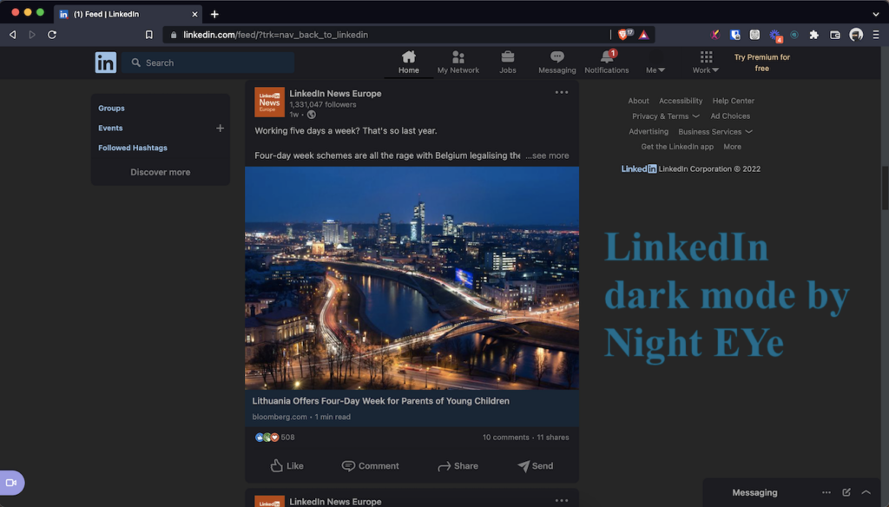This screenshot has height=507, width=889.
Task: Toggle the new message compose icon
Action: (x=845, y=492)
